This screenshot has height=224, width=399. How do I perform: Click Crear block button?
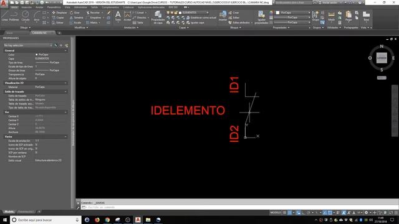coord(234,12)
